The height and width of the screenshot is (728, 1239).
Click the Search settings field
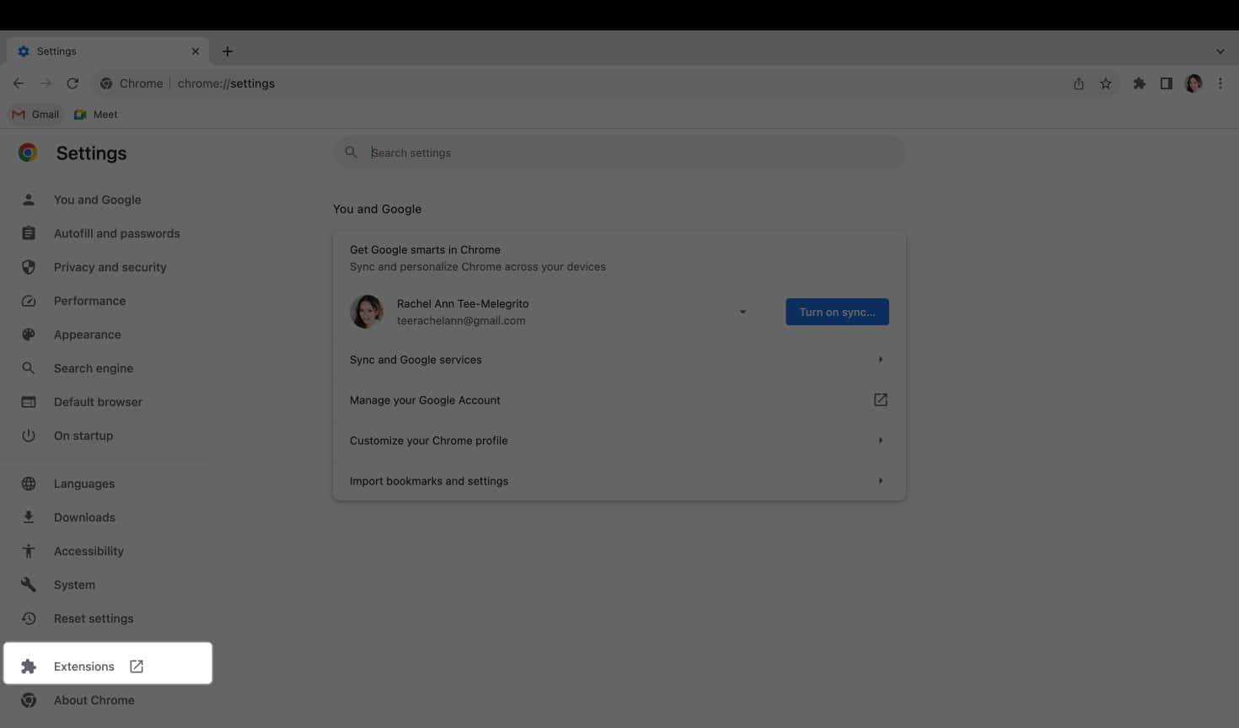pyautogui.click(x=619, y=153)
